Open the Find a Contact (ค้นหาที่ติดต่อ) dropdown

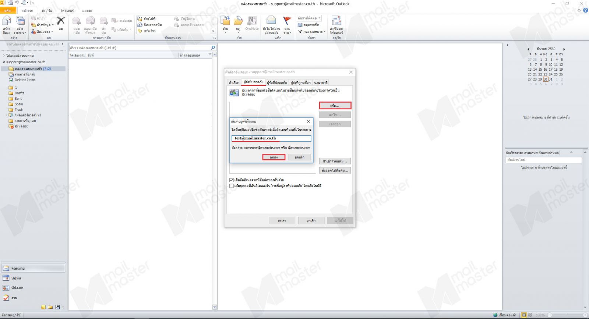320,18
